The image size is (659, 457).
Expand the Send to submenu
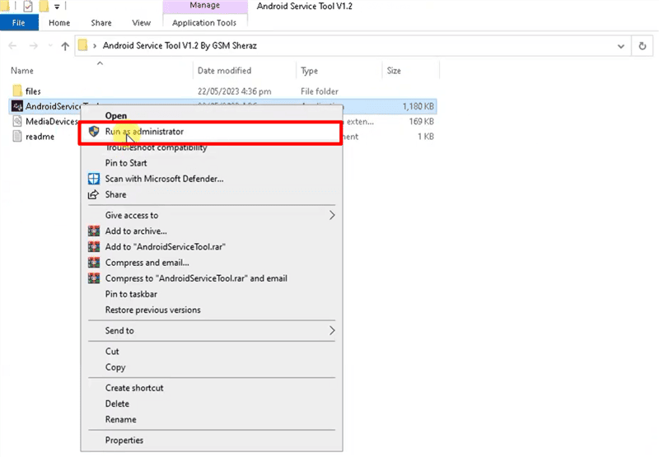tap(332, 331)
